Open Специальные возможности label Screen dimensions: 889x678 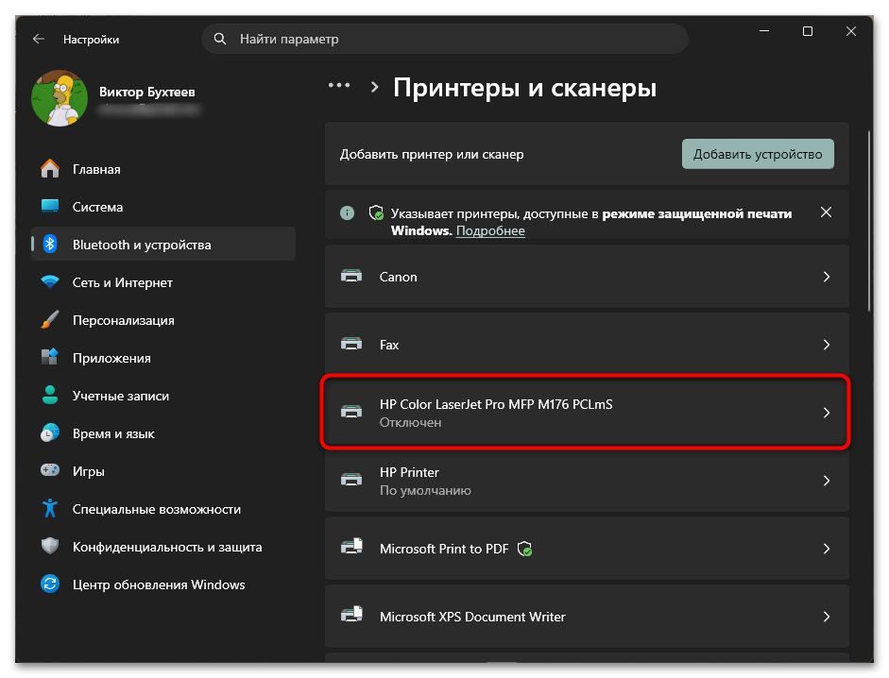157,509
